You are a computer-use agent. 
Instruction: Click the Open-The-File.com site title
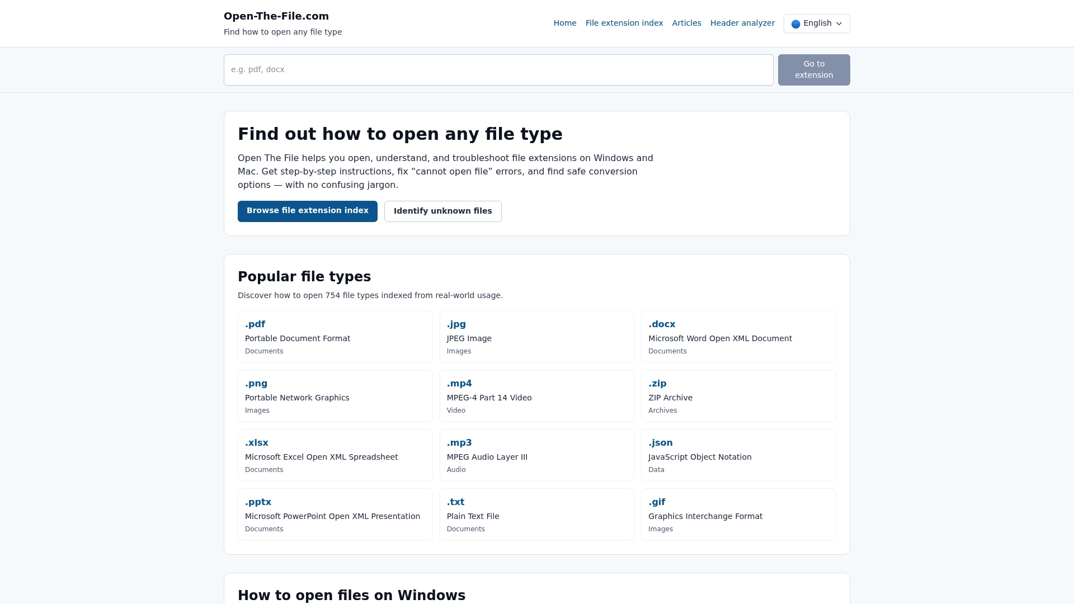[x=276, y=16]
